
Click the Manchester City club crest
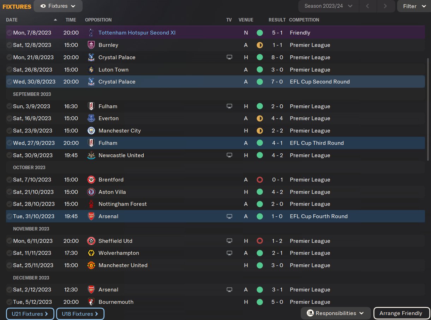pyautogui.click(x=91, y=131)
